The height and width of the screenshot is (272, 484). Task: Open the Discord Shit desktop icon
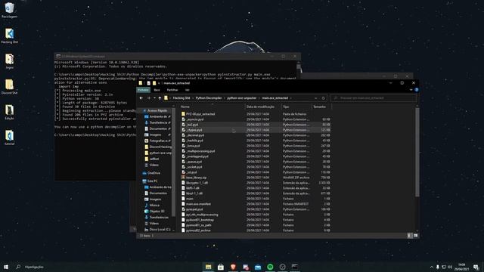pos(9,87)
